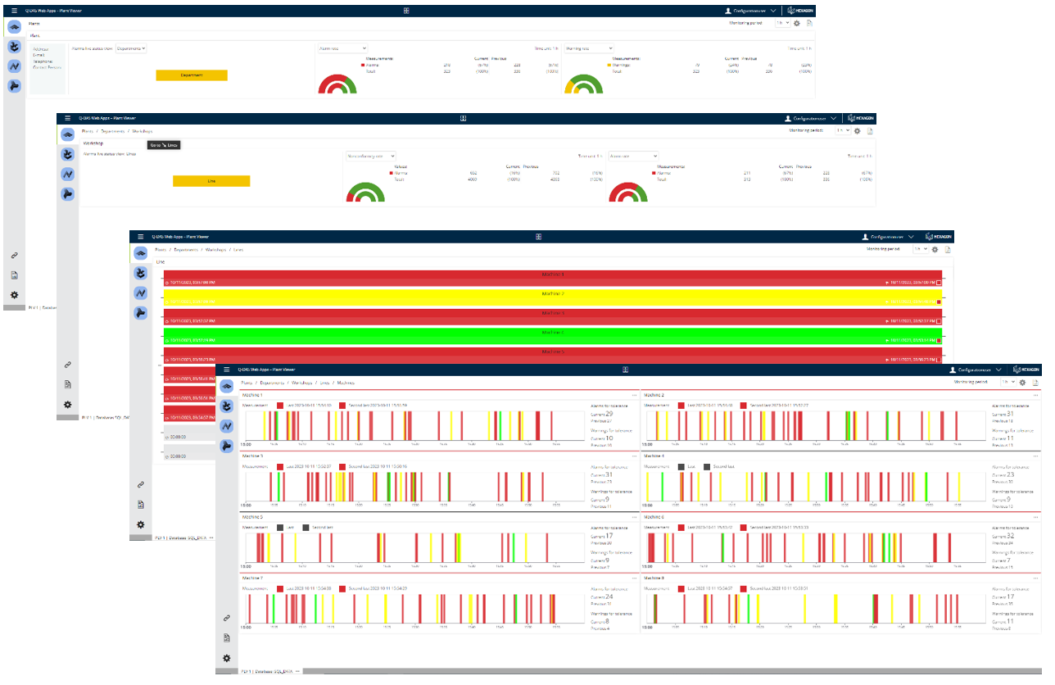Select highlighted plant viewer sidebar icon, Workshop window
This screenshot has width=1055, height=685.
click(68, 134)
